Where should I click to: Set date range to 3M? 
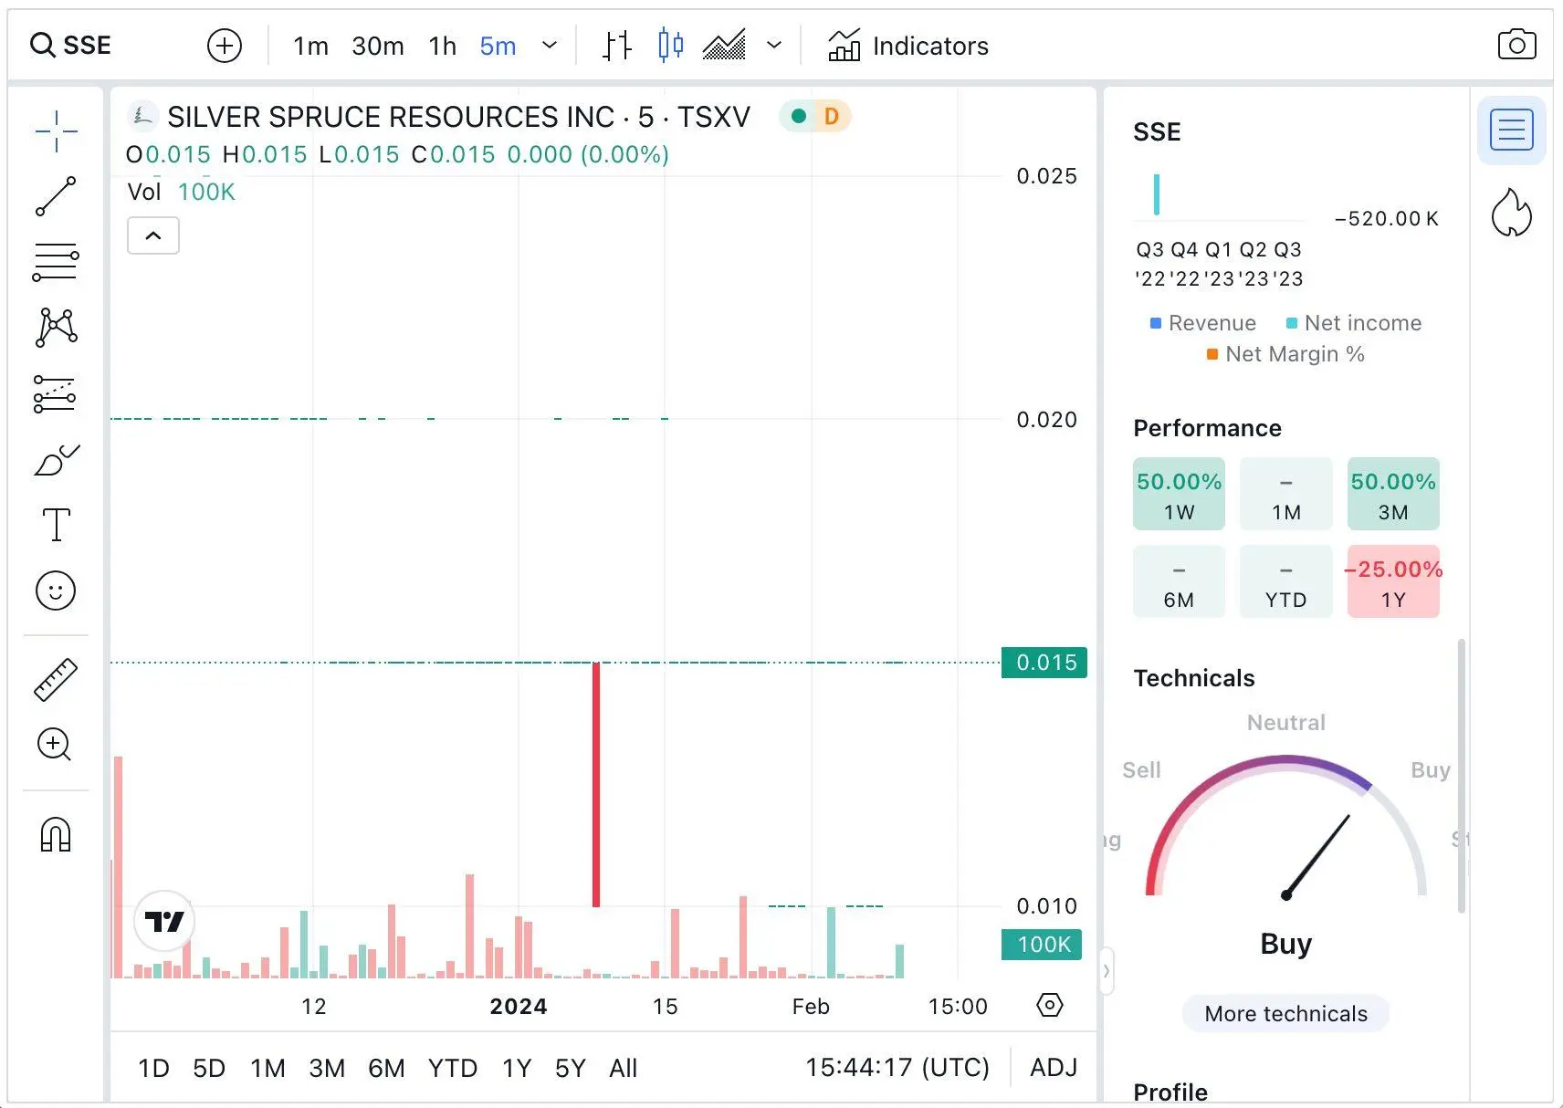(327, 1068)
